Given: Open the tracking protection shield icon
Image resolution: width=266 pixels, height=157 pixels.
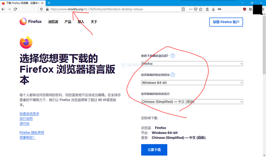Looking at the screenshot, I should 41,9.
